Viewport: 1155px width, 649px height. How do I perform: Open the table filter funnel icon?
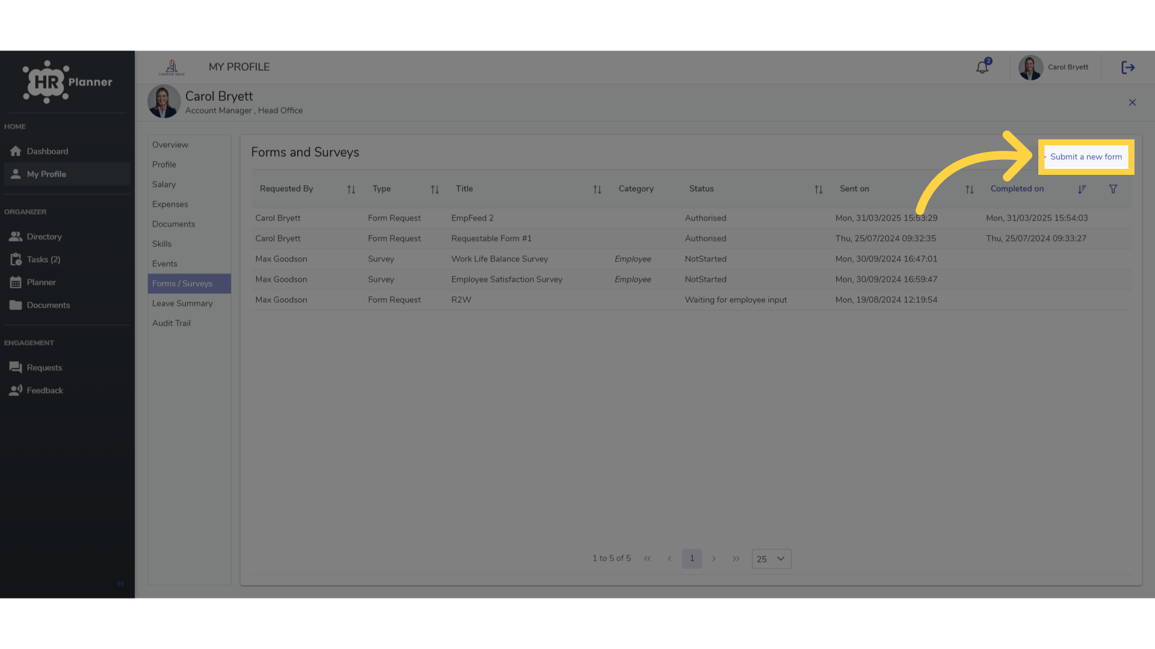[1113, 189]
